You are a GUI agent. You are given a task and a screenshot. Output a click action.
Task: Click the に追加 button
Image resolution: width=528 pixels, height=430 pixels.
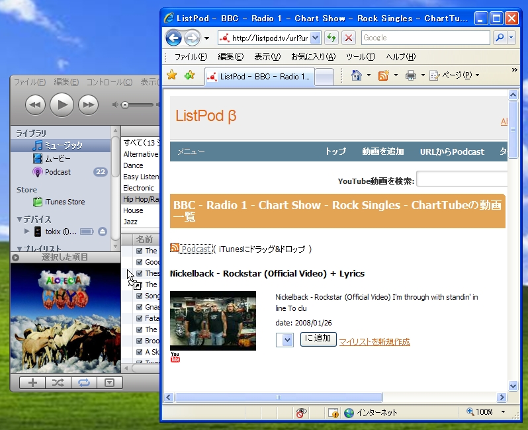coord(318,339)
